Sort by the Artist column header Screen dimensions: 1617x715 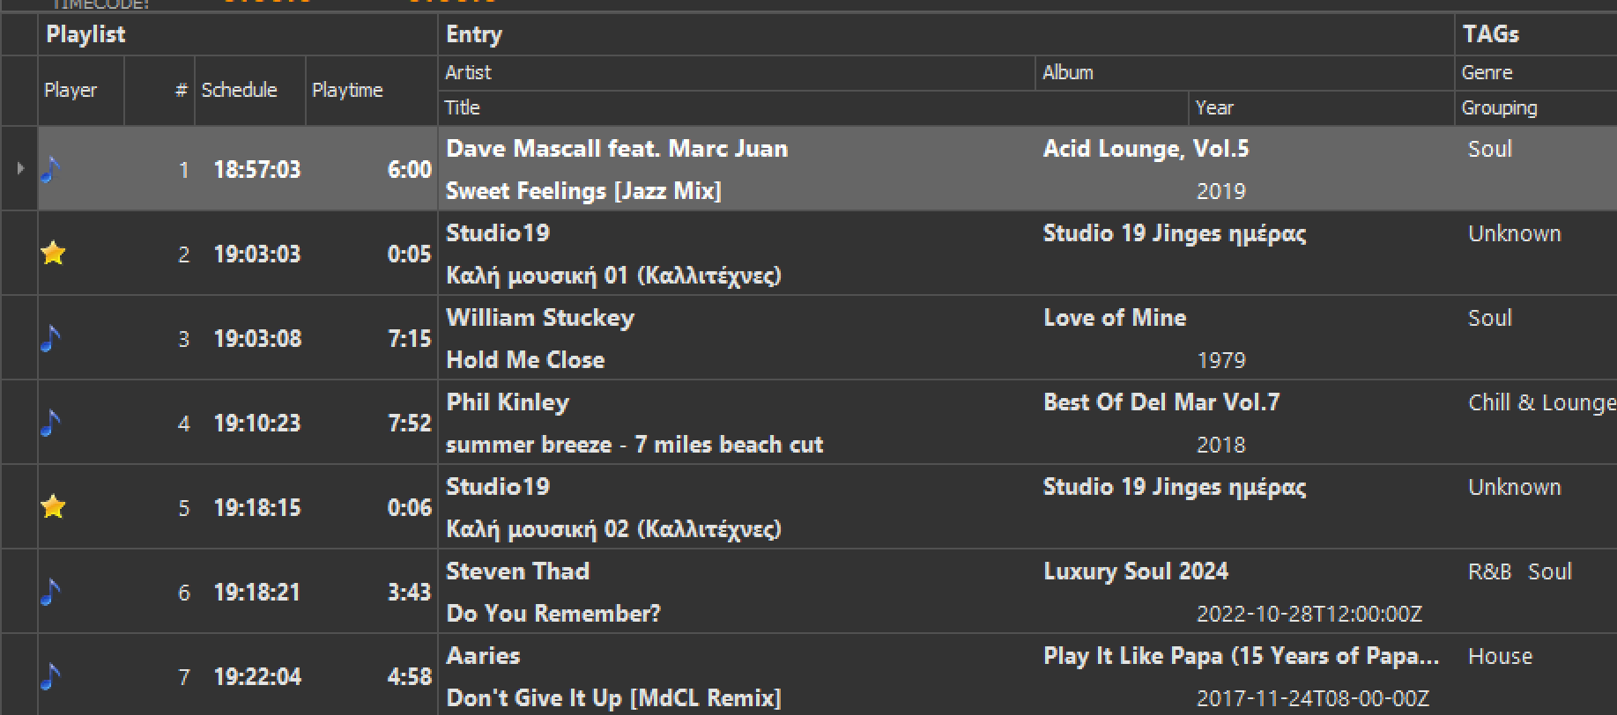coord(468,73)
